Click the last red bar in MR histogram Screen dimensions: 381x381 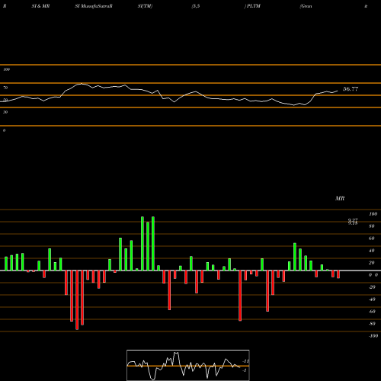(x=338, y=274)
